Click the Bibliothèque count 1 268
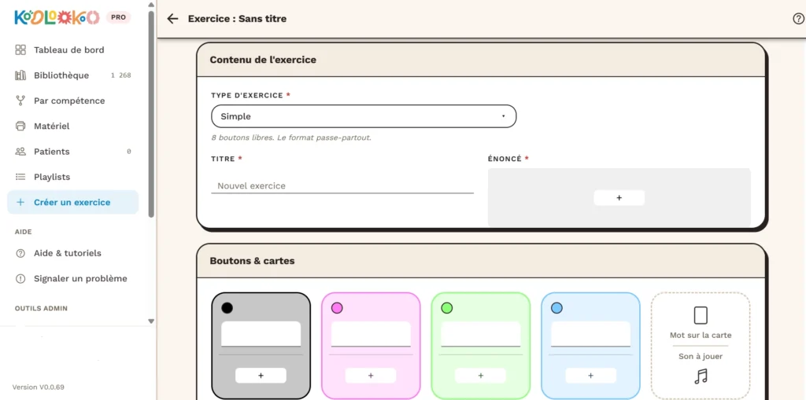Viewport: 806px width, 400px height. tap(120, 75)
